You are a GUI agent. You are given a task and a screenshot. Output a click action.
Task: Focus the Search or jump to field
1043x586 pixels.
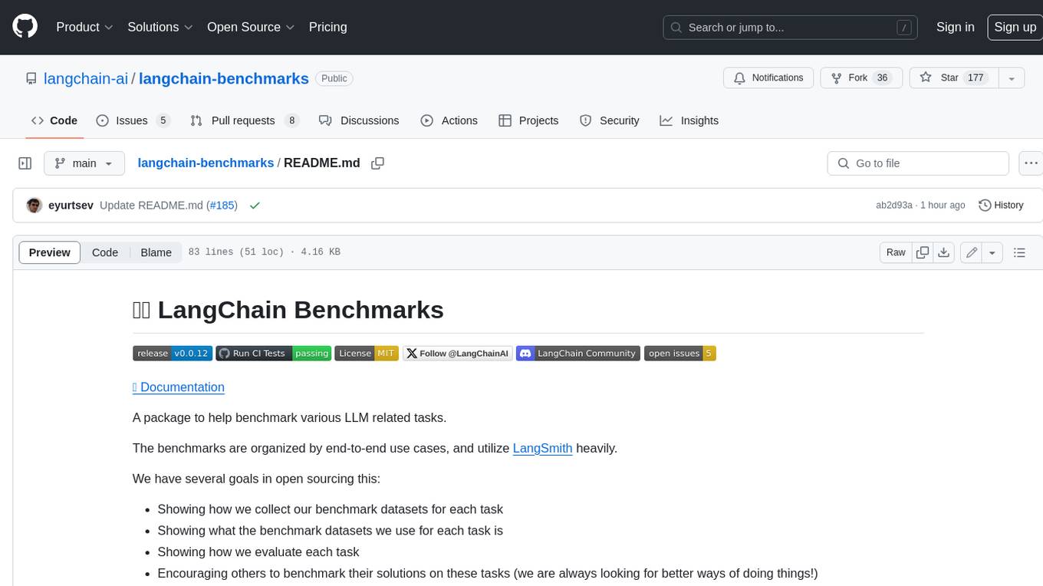coord(791,27)
